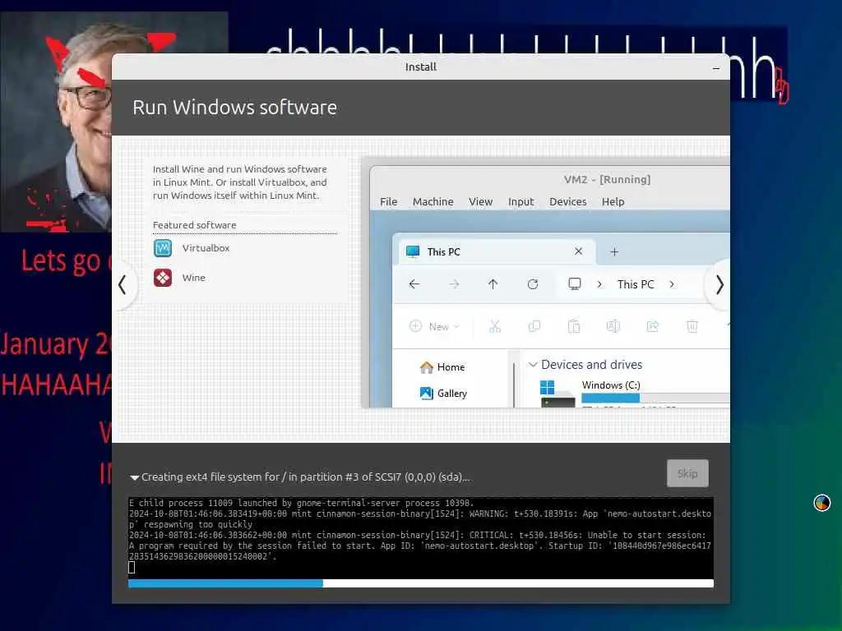Open the File menu in VM2 window
842x631 pixels.
tap(388, 202)
